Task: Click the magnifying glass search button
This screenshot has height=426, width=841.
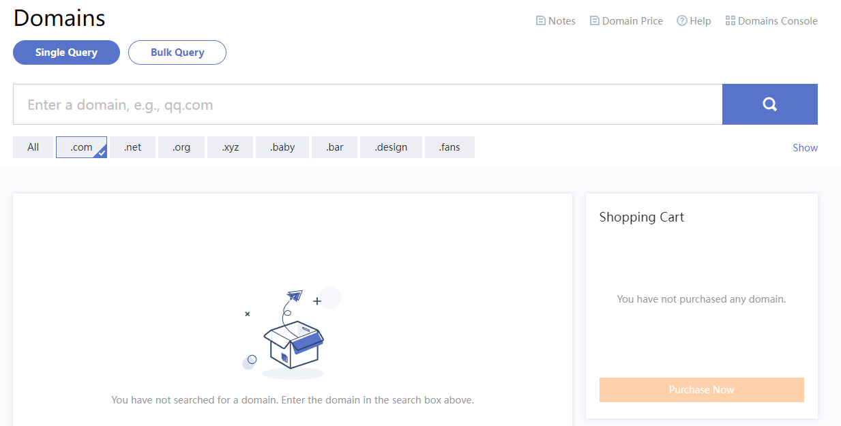Action: pyautogui.click(x=769, y=104)
